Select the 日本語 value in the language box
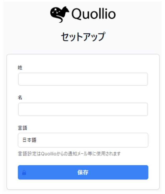165x194 pixels. click(29, 140)
